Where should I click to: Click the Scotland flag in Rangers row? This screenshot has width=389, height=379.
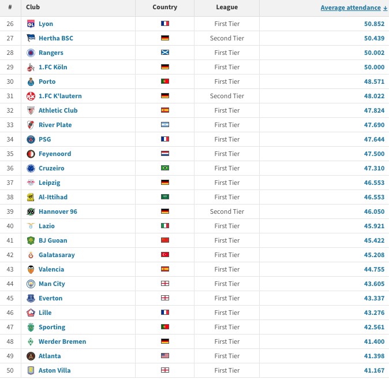pyautogui.click(x=164, y=53)
